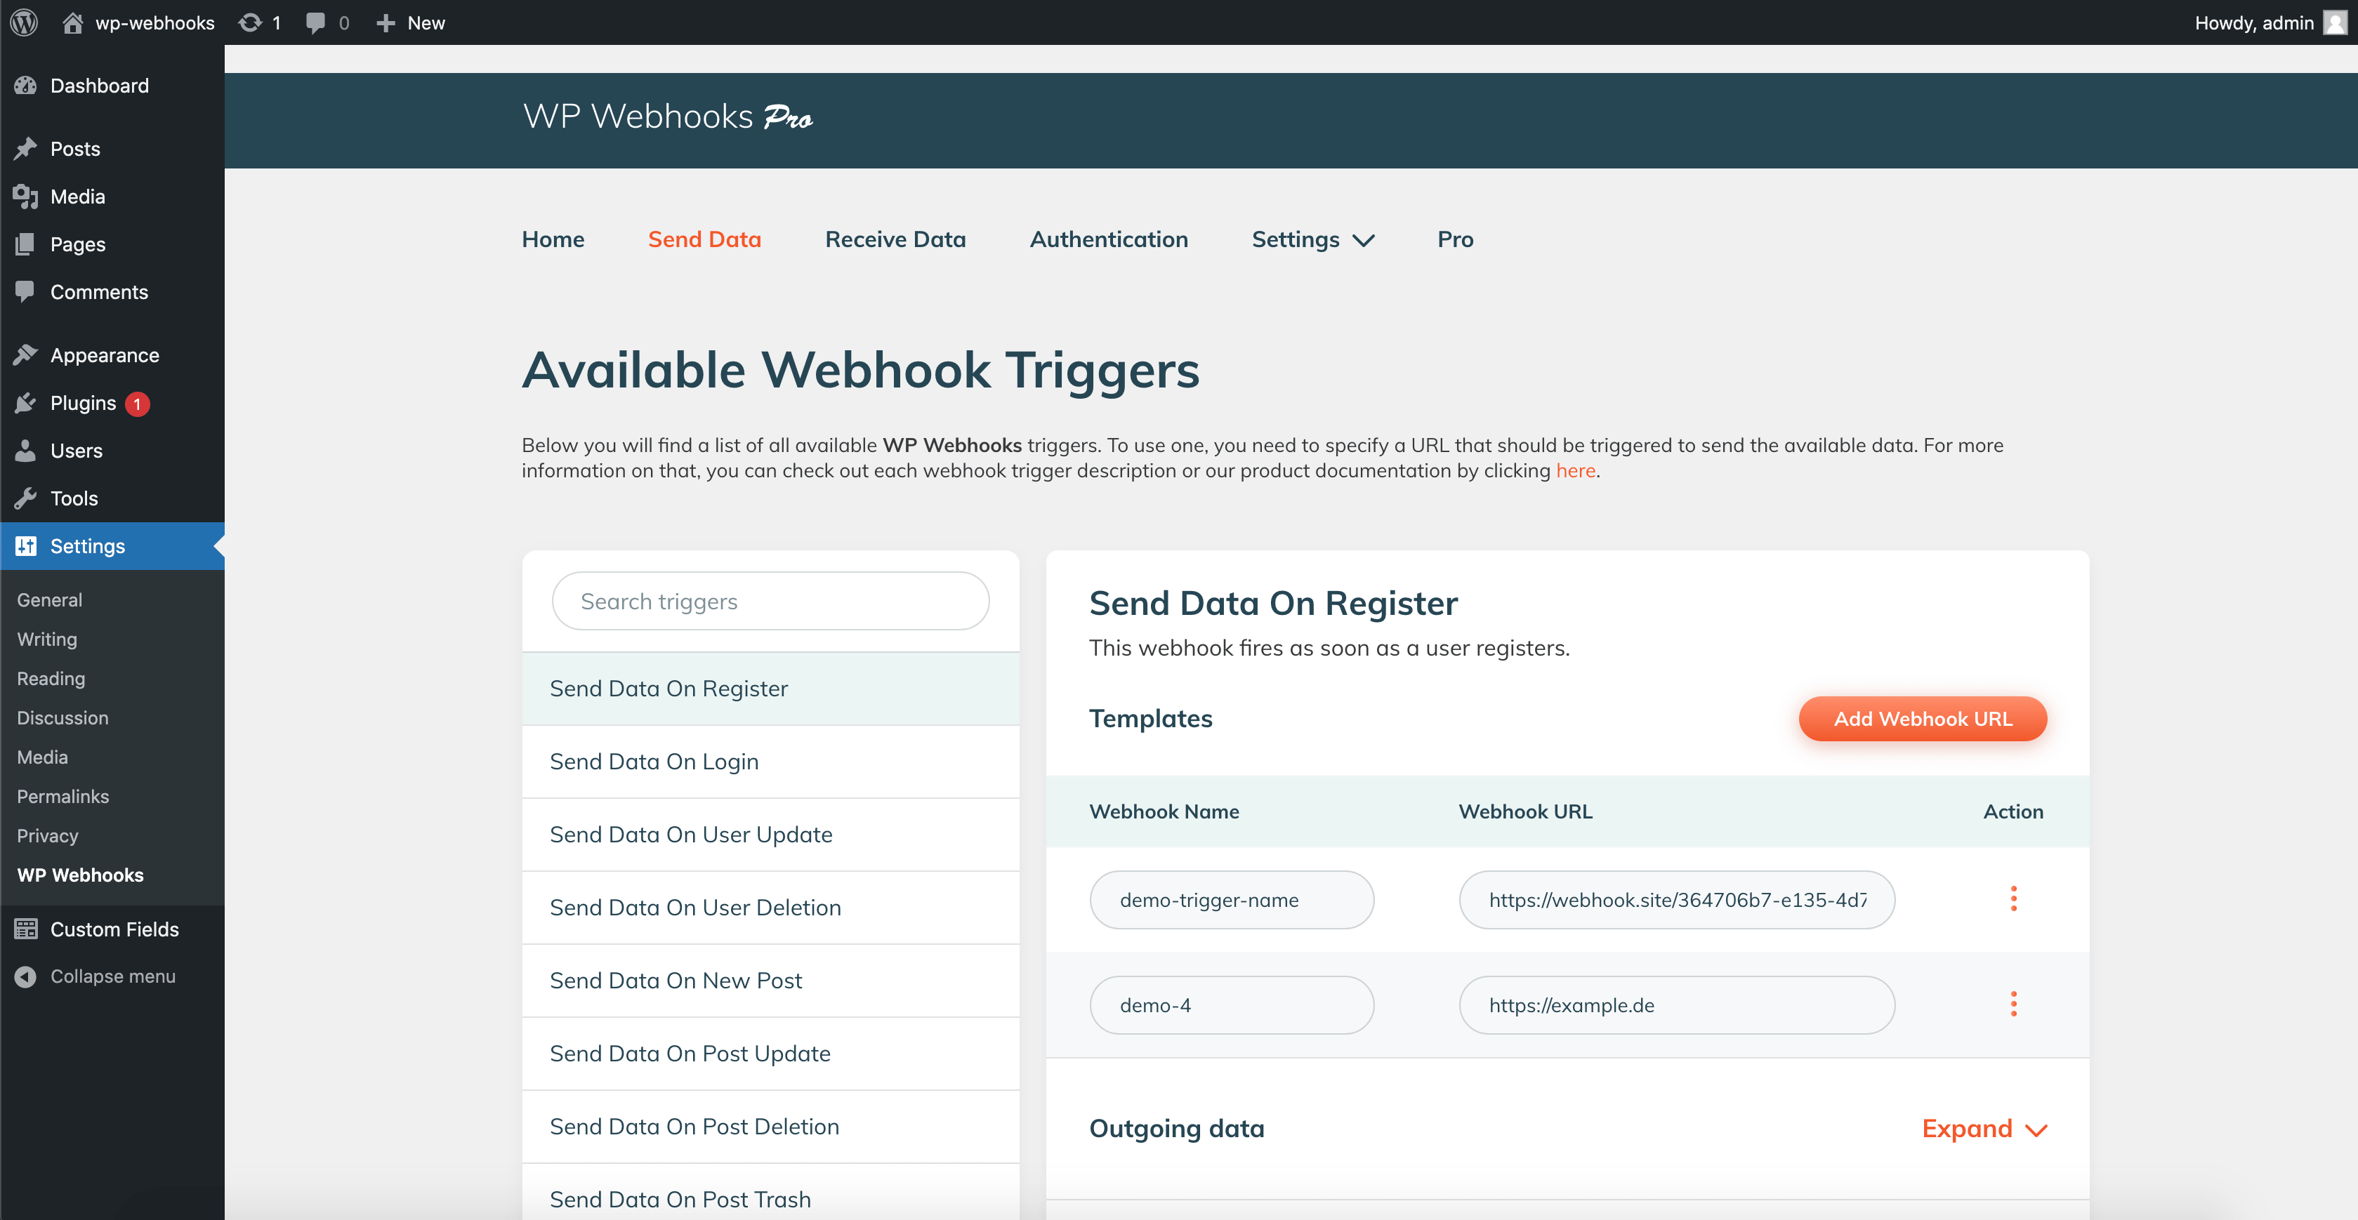Go to the Home tab
The width and height of the screenshot is (2358, 1220).
[553, 239]
